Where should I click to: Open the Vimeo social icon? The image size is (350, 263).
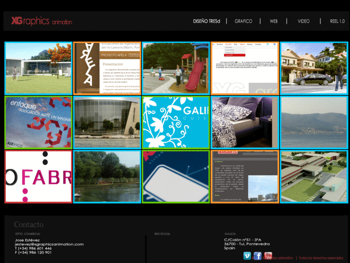pyautogui.click(x=247, y=256)
